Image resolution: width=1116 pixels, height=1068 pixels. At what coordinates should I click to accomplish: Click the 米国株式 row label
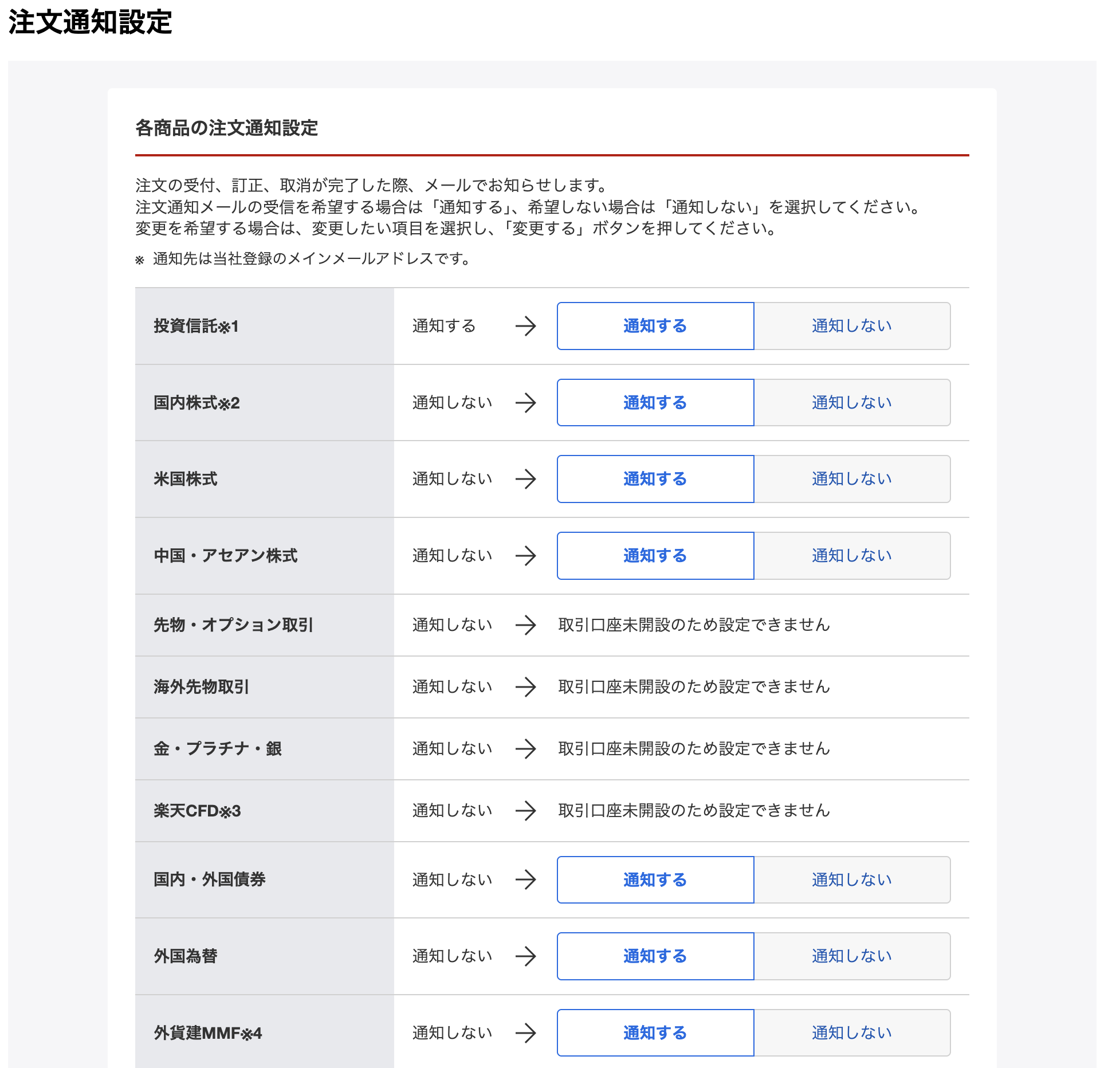click(x=186, y=479)
